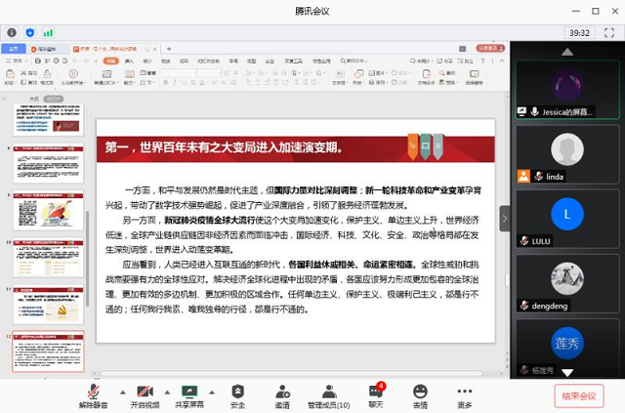Screen dimensions: 625x413
Task: Turn on the camera with 开启视频
Action: click(144, 391)
